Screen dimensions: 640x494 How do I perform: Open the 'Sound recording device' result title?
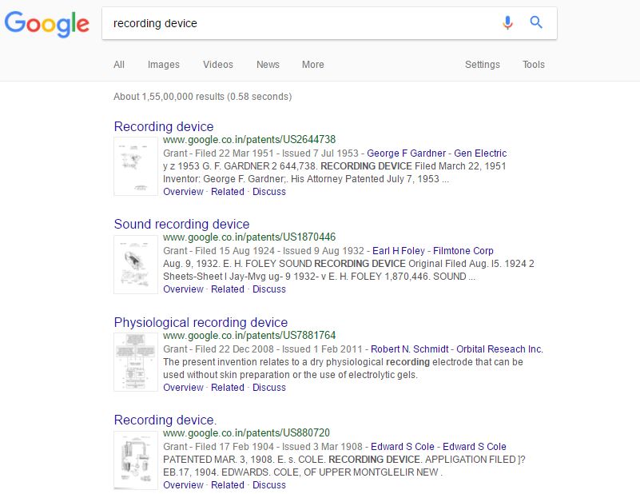click(181, 225)
